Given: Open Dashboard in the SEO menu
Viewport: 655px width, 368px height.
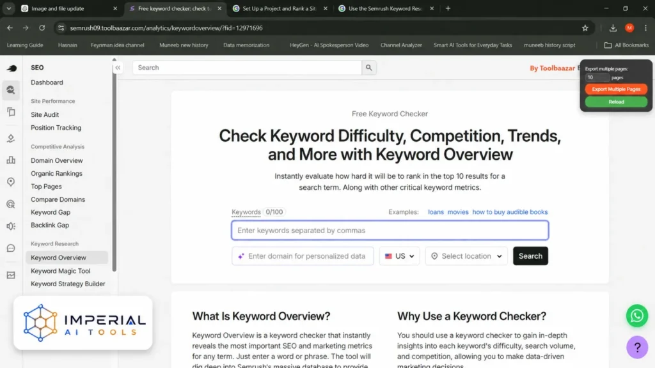Looking at the screenshot, I should tap(47, 82).
